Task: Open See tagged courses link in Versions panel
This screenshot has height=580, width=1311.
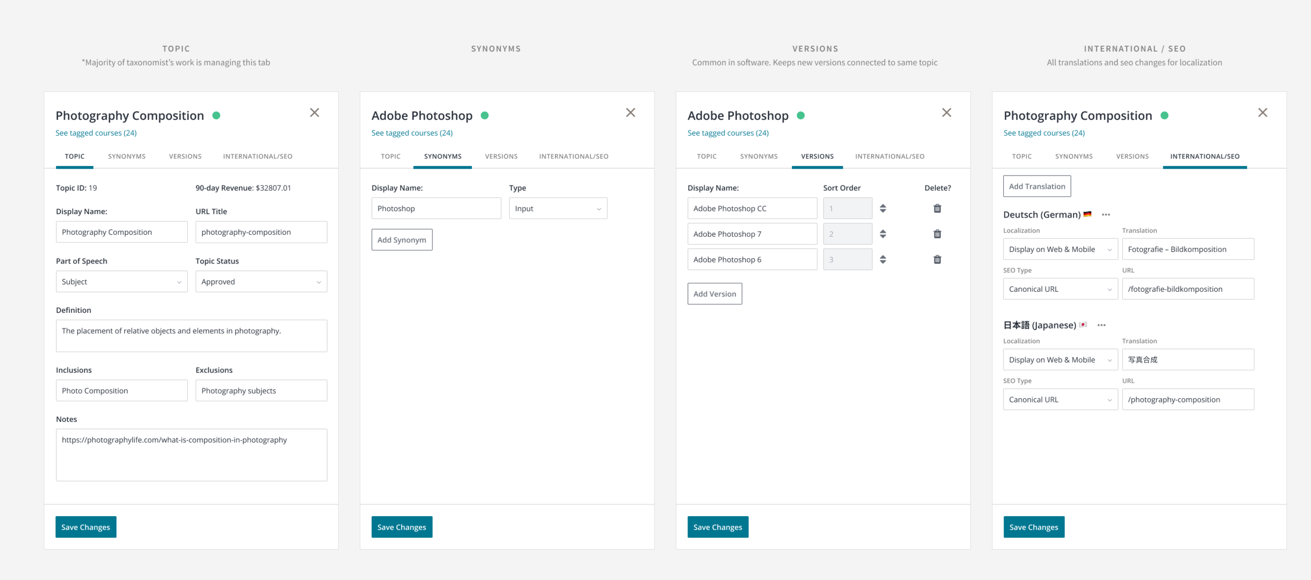Action: point(728,133)
